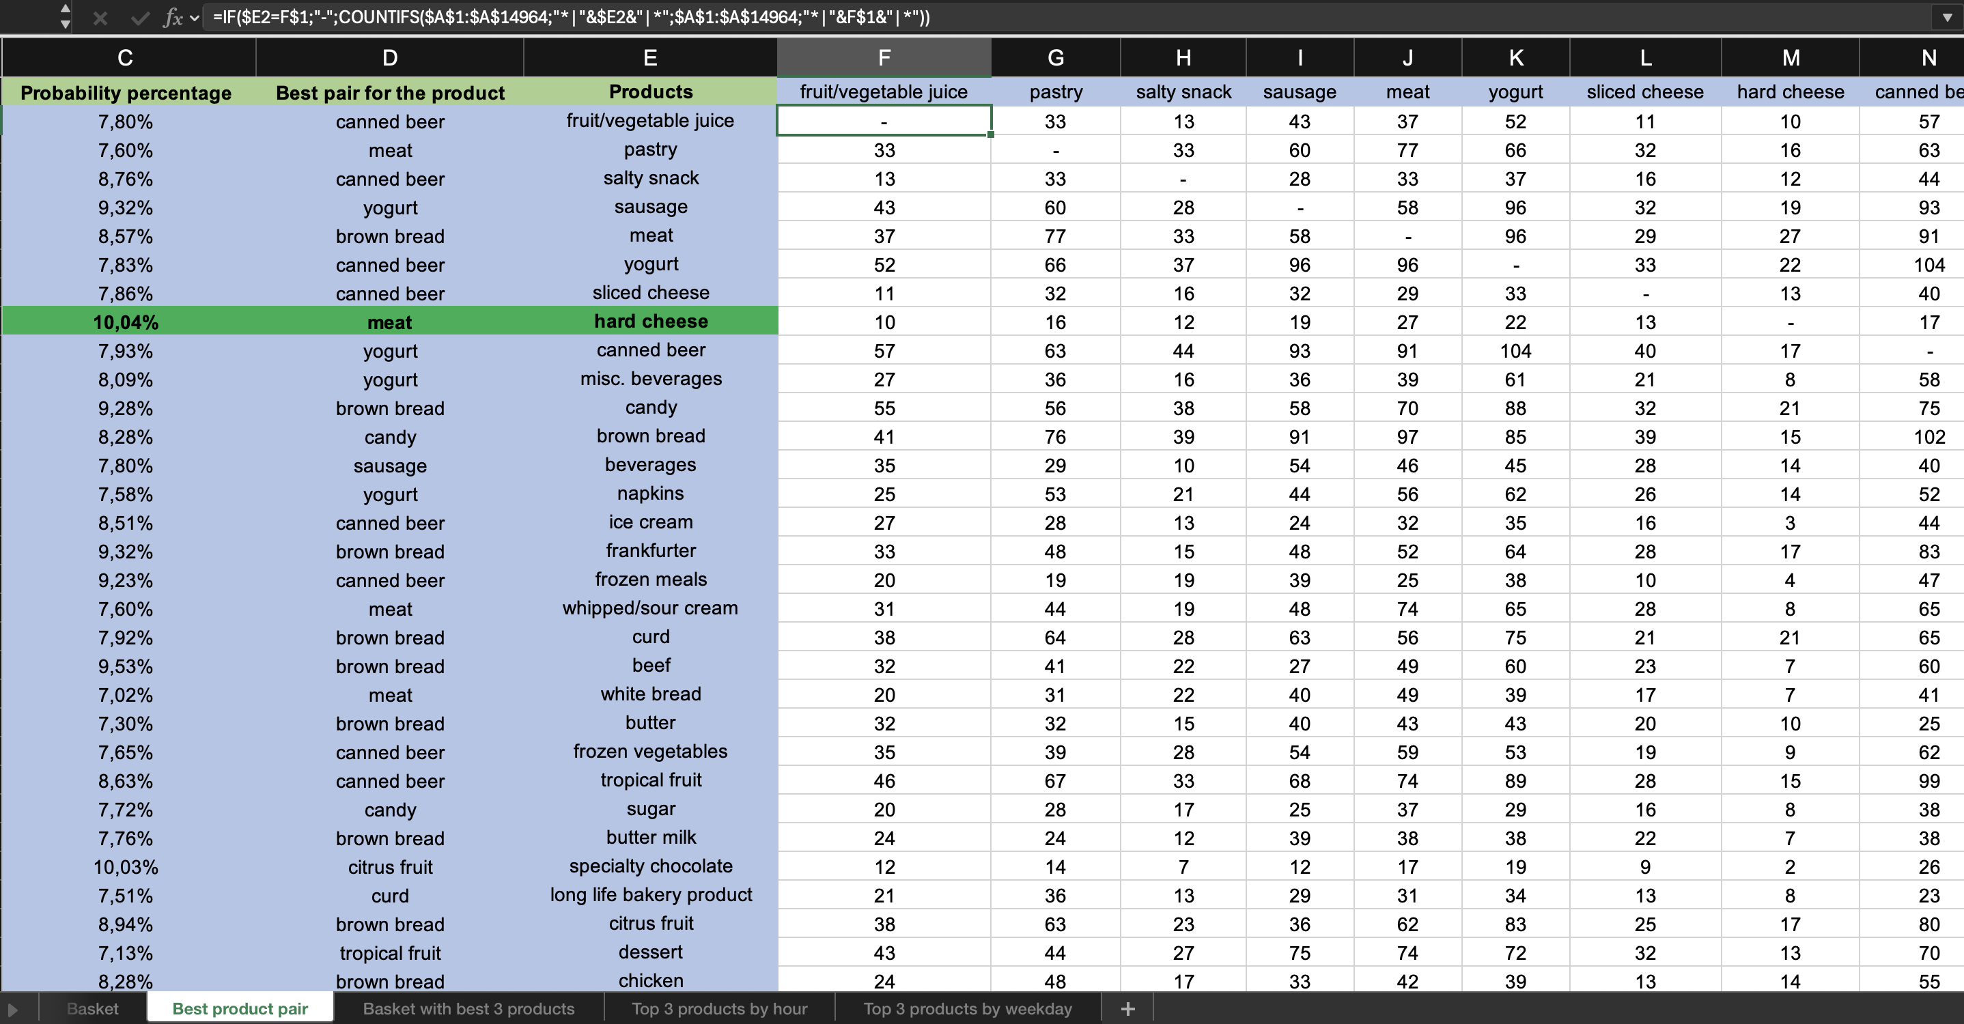Viewport: 1964px width, 1024px height.
Task: Click the name box down stepper arrow
Action: [x=66, y=25]
